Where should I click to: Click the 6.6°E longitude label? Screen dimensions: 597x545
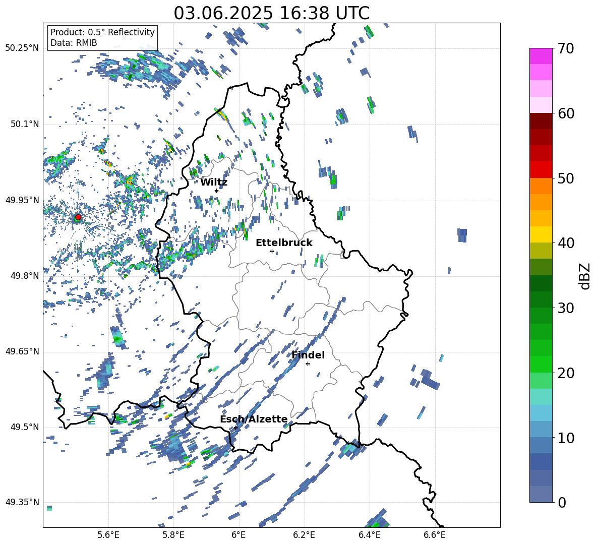pyautogui.click(x=435, y=535)
